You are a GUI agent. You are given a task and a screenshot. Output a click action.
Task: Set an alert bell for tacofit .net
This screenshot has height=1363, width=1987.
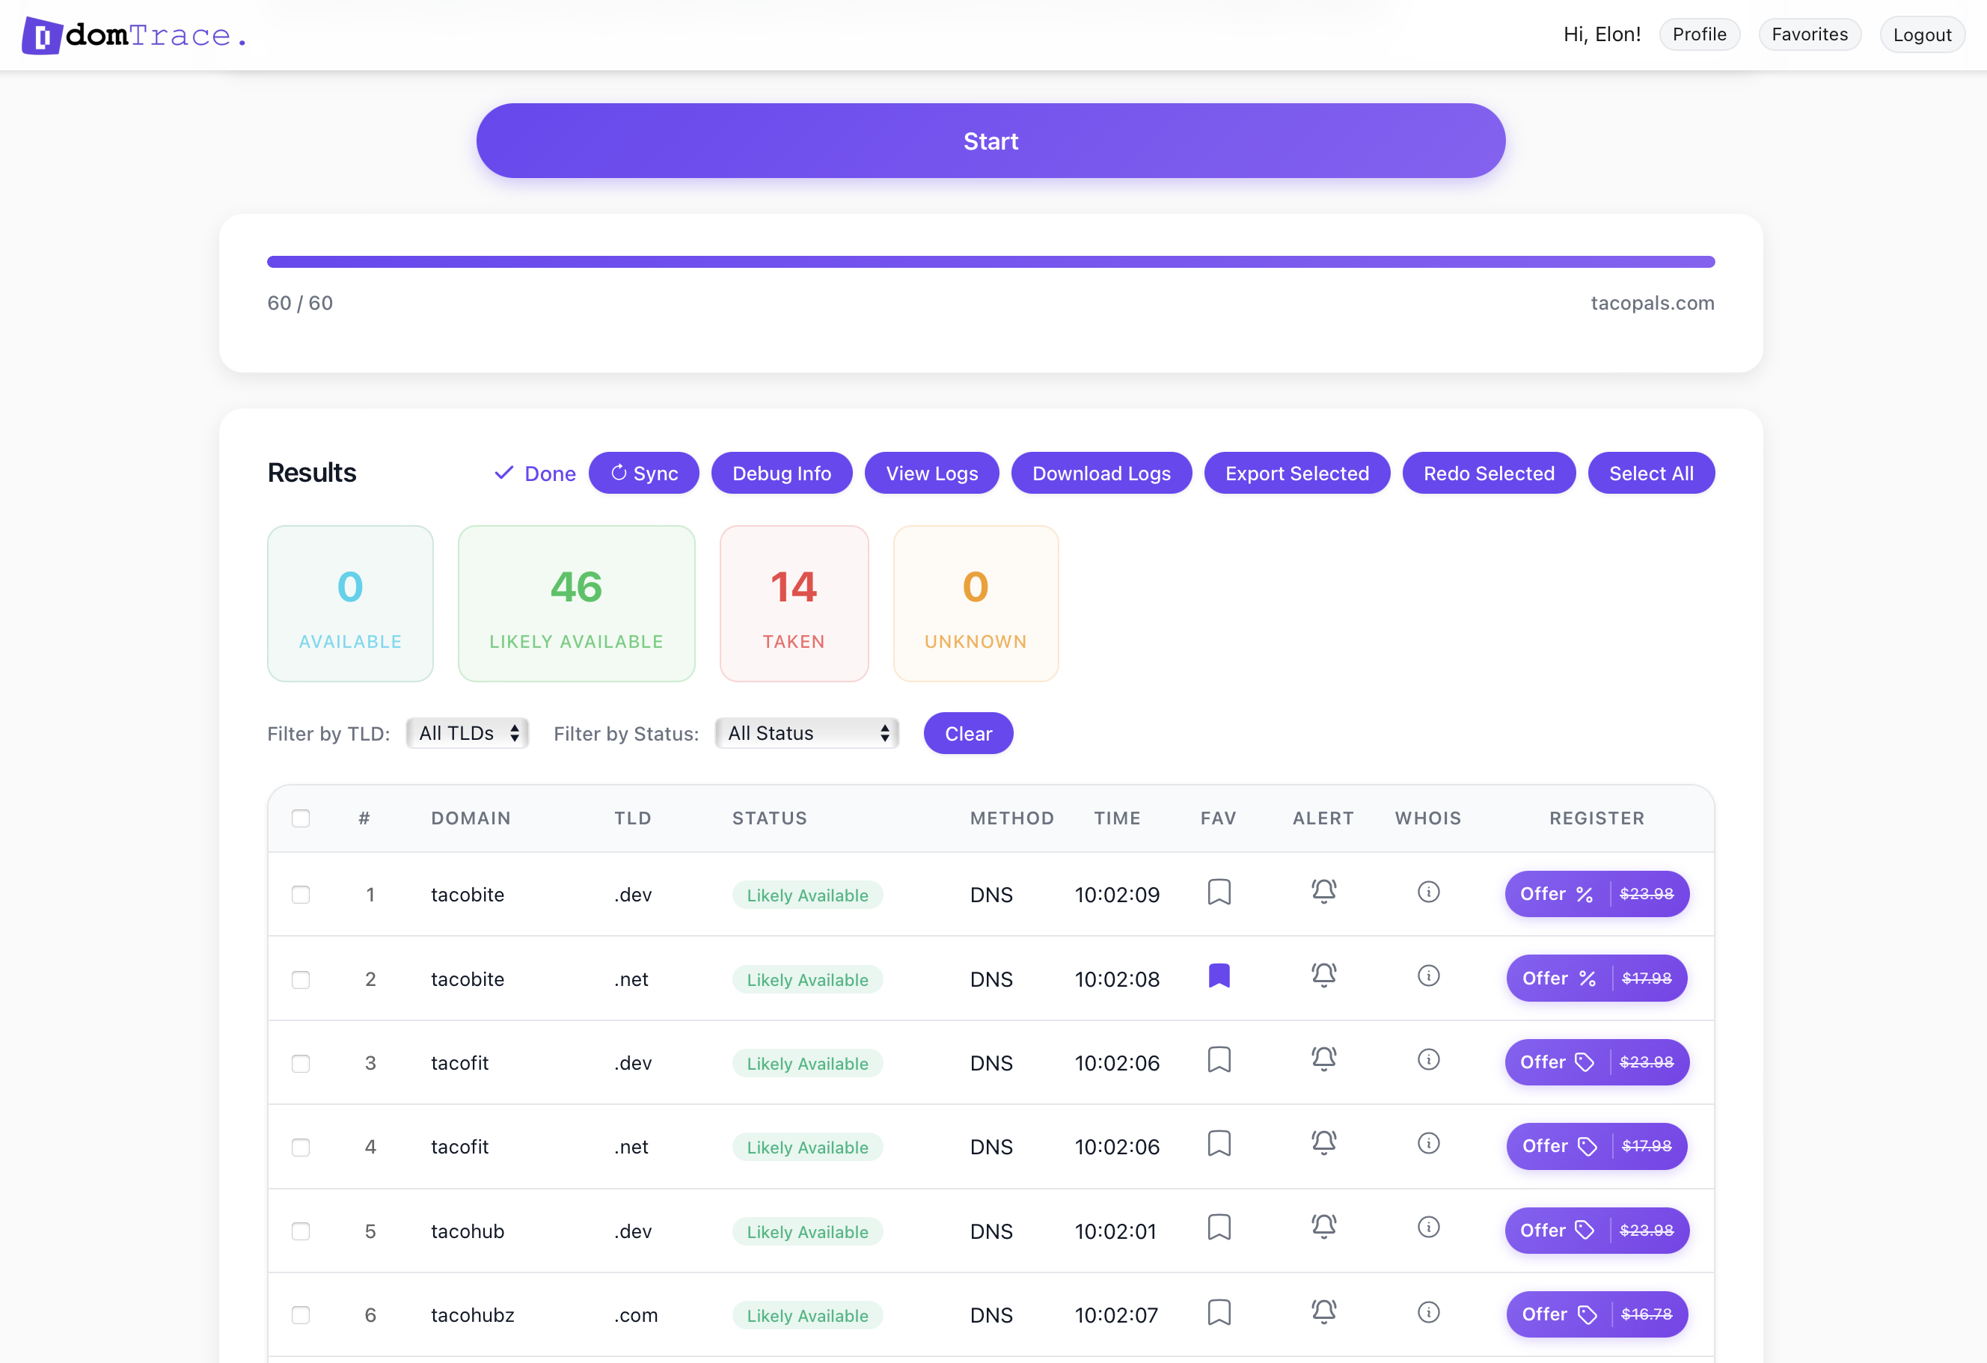click(1323, 1143)
